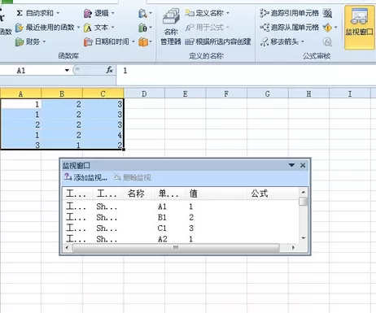Select column D header
Image resolution: width=376 pixels, height=313 pixels.
[x=144, y=93]
